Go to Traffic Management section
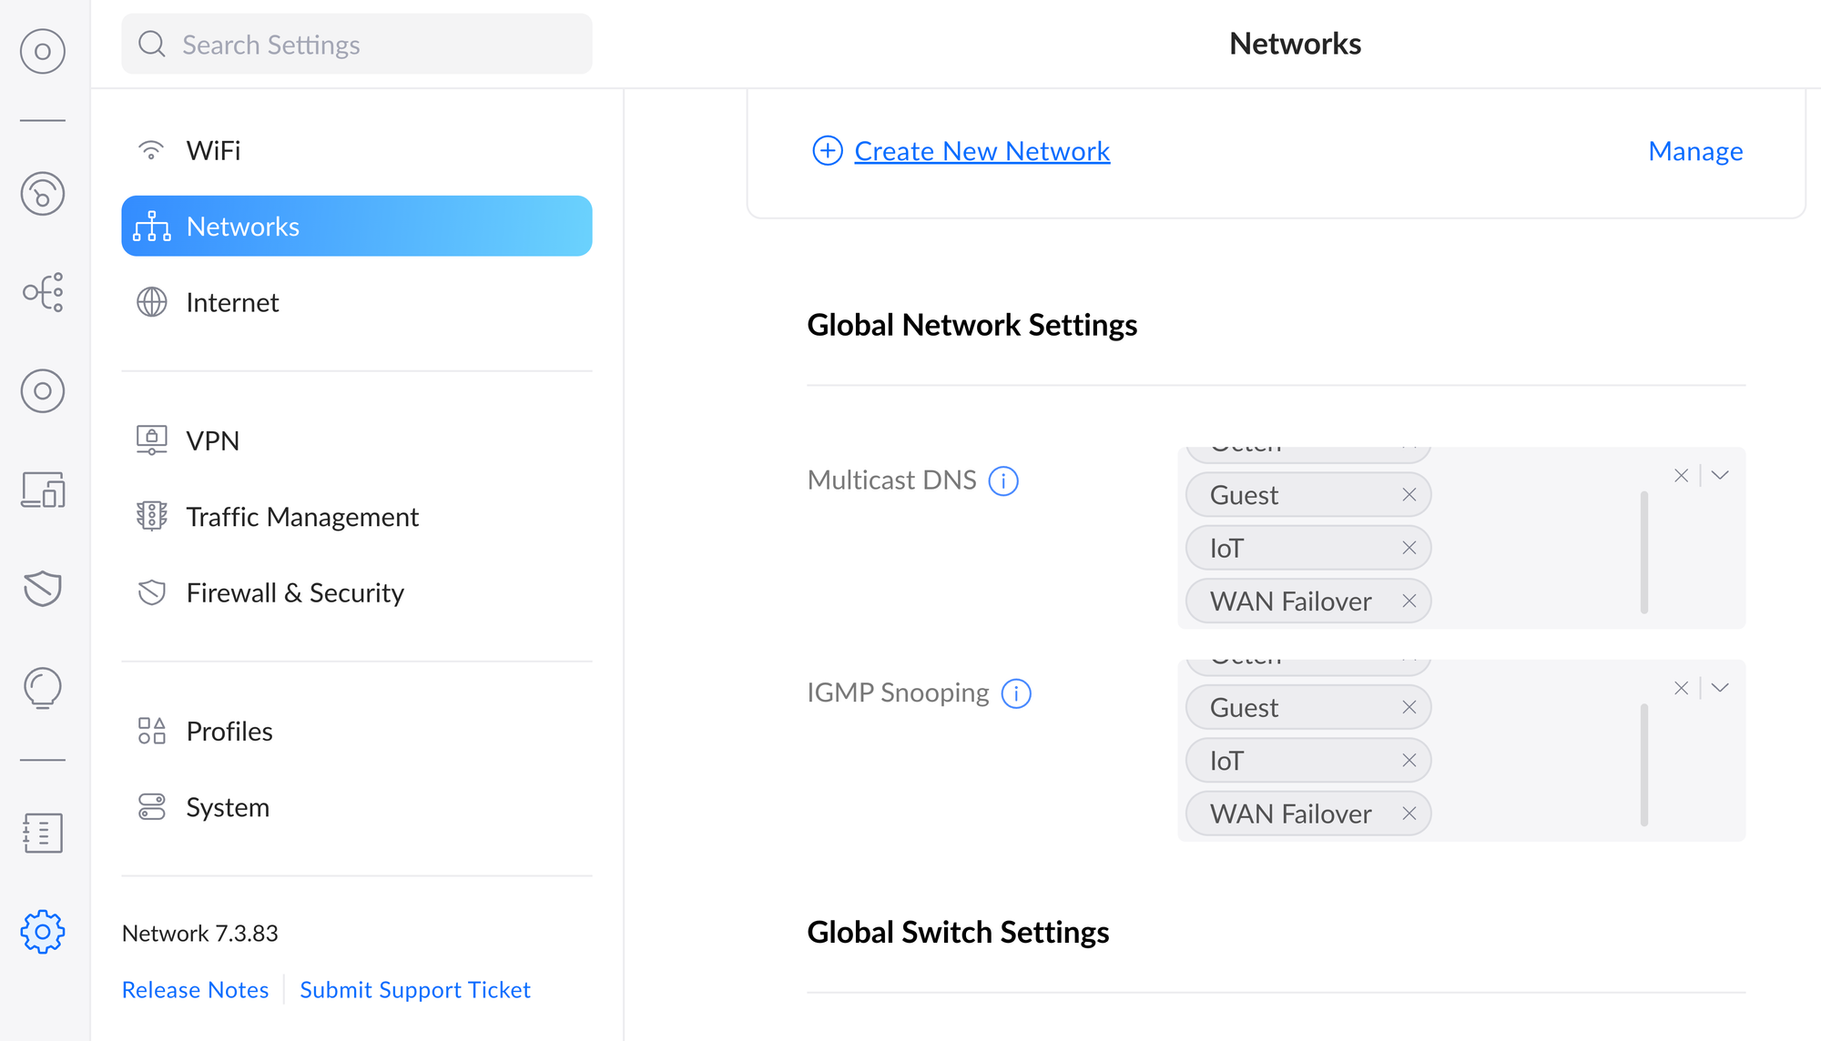1821x1041 pixels. [x=301, y=517]
